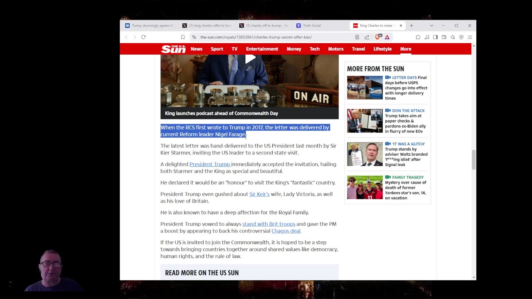Viewport: 532px width, 299px height.
Task: Open the News section
Action: pos(197,49)
